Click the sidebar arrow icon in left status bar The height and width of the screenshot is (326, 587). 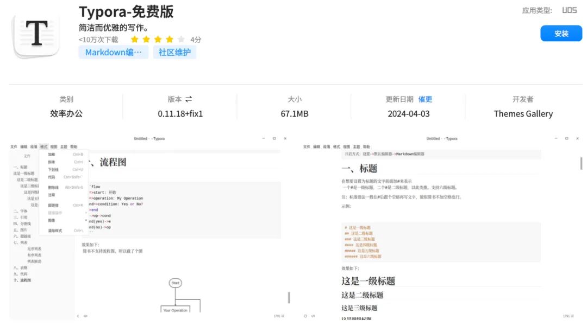point(78,316)
